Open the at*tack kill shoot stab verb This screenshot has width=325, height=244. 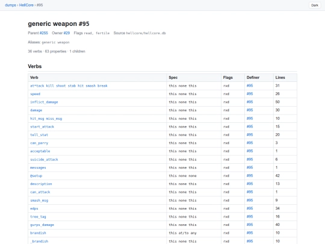(x=69, y=86)
